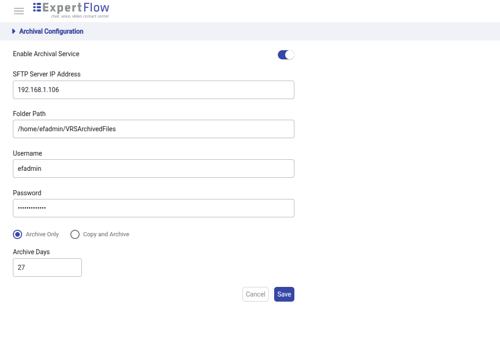Click the "Copy and Archive" option label text
Viewport: 500px width, 344px height.
(x=106, y=234)
